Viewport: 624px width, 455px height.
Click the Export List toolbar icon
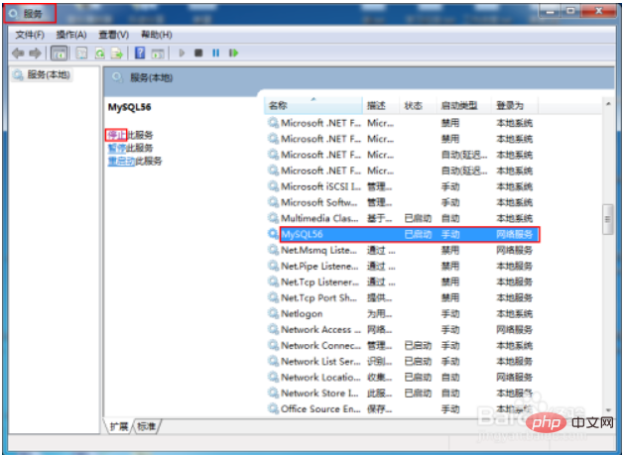[117, 53]
